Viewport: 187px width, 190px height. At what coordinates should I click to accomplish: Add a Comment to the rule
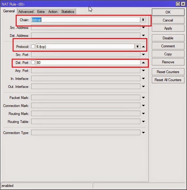(168, 46)
